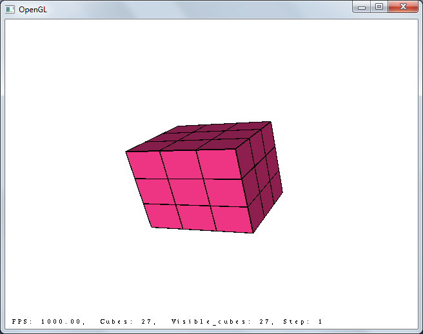Close the OpenGL window

[403, 6]
